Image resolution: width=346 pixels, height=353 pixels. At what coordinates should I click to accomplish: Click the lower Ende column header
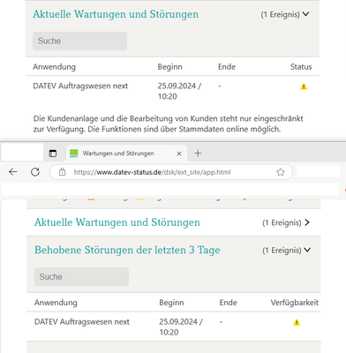coord(228,303)
